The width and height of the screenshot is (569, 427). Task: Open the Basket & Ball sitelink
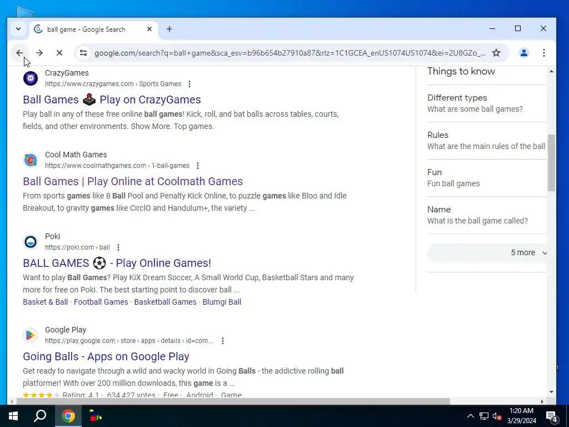46,302
